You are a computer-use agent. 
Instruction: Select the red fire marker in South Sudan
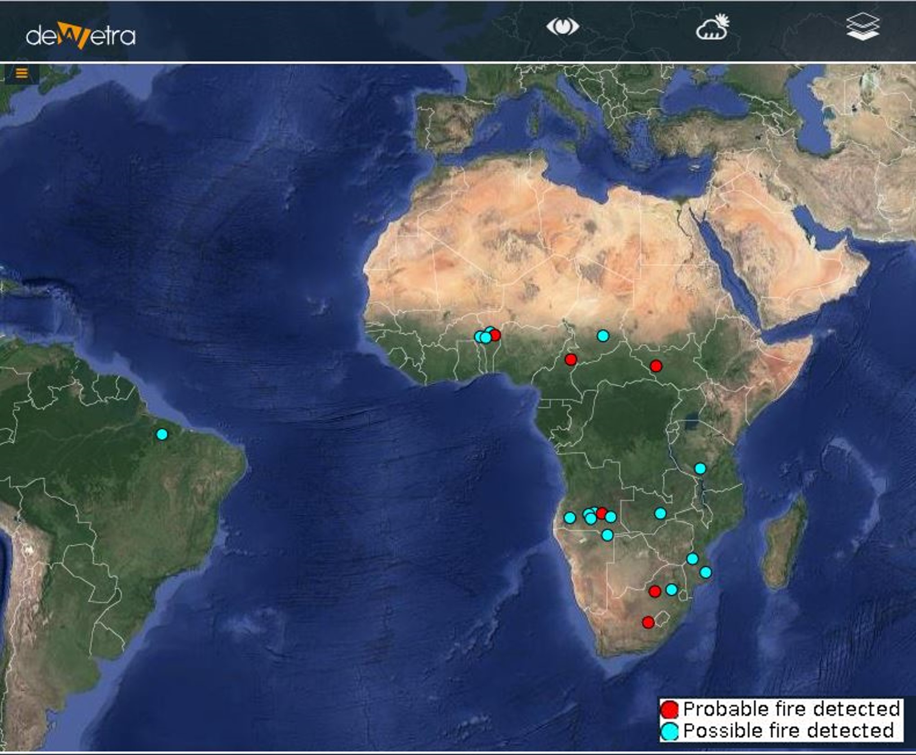[x=656, y=366]
